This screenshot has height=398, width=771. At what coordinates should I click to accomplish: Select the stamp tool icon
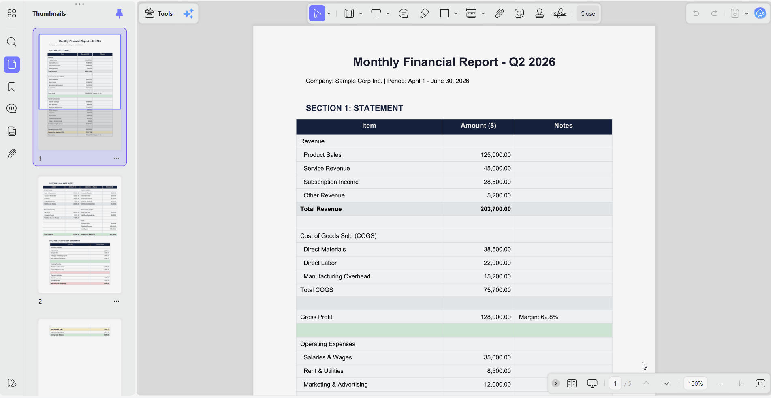point(539,14)
